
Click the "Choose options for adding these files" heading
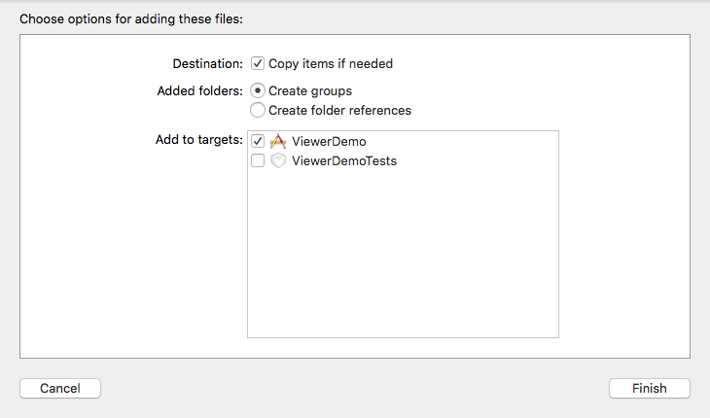(131, 19)
